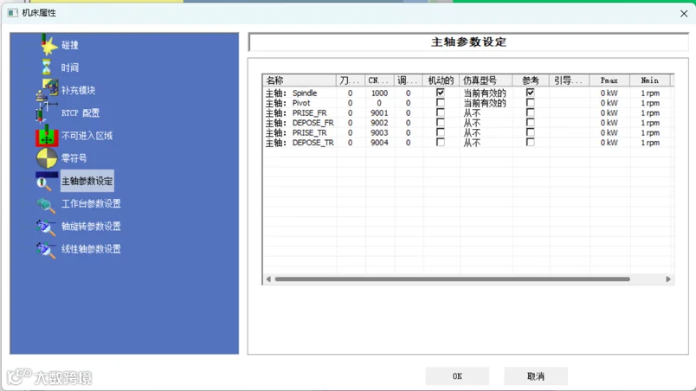Click CN value 9001 cell

pyautogui.click(x=379, y=113)
